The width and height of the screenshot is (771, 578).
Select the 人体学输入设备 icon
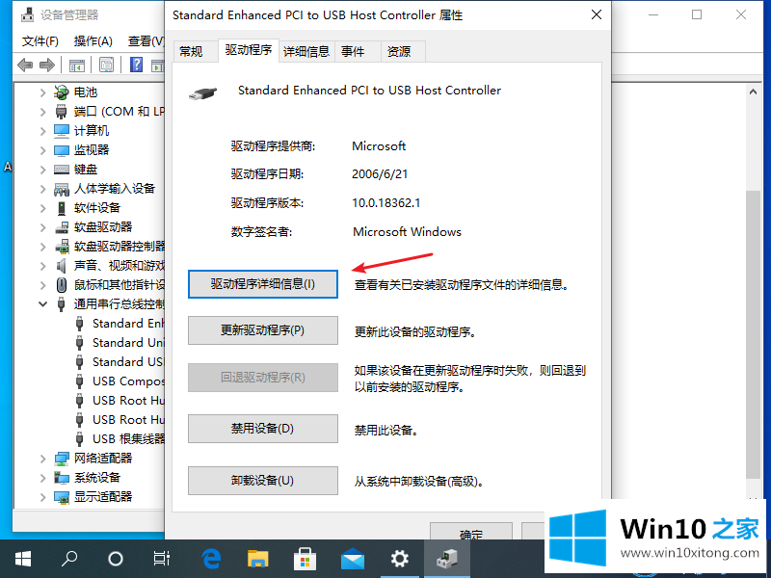[61, 189]
